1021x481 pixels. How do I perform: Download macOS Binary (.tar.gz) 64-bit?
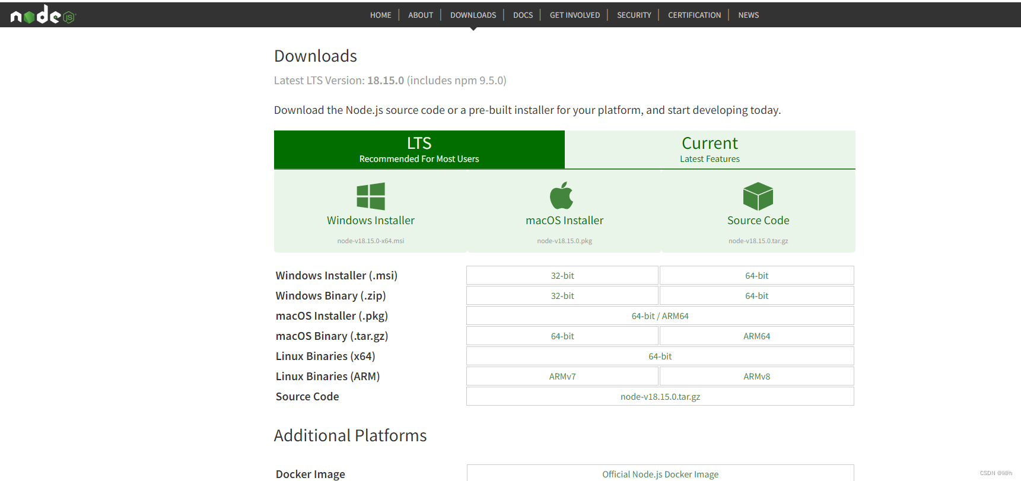562,336
